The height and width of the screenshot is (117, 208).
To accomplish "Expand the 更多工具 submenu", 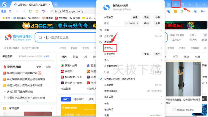I will tap(130, 97).
